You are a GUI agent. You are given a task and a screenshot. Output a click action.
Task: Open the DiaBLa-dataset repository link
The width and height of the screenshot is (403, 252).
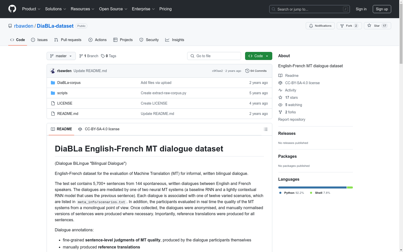[55, 26]
